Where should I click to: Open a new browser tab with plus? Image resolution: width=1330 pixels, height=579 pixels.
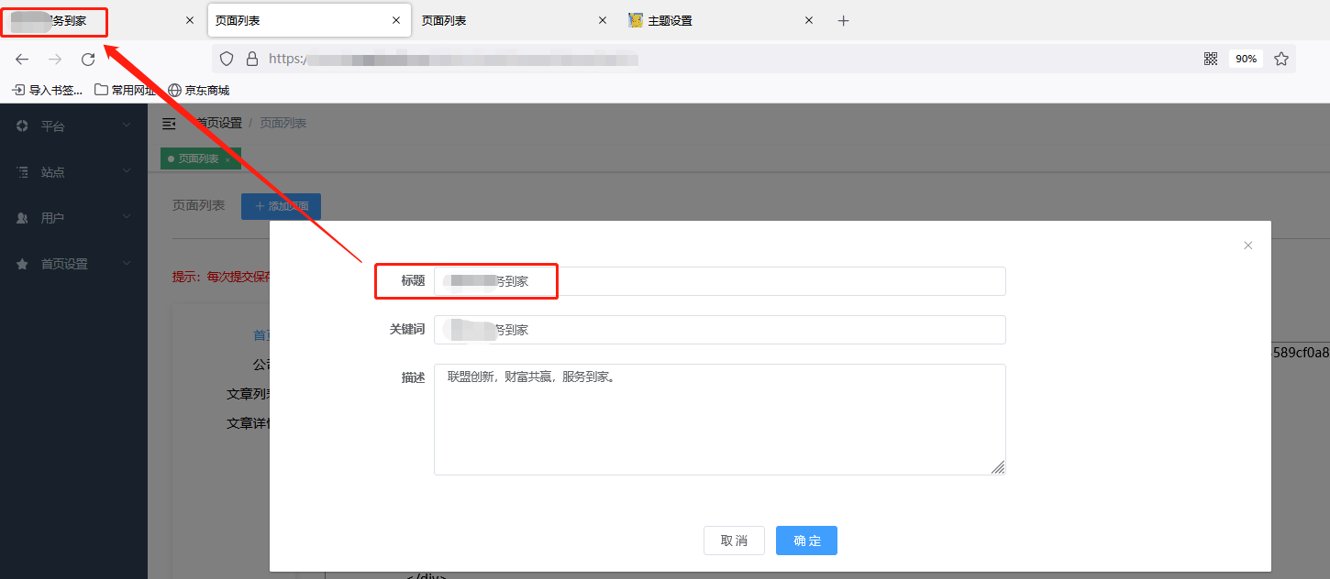click(x=844, y=20)
